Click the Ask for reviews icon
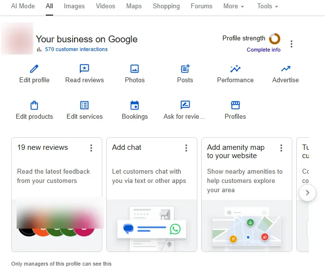Image resolution: width=325 pixels, height=270 pixels. point(185,105)
